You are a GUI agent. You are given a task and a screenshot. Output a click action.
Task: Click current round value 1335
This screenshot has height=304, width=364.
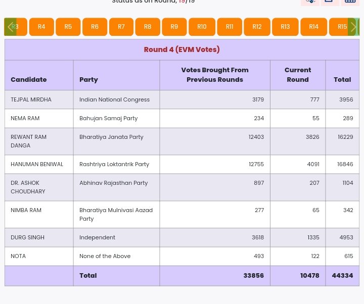point(313,237)
